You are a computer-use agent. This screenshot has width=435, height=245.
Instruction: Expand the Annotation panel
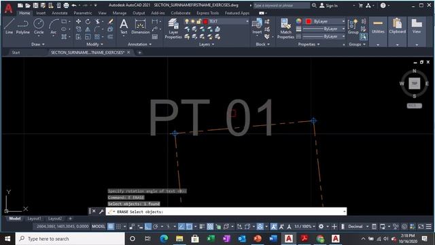[139, 44]
